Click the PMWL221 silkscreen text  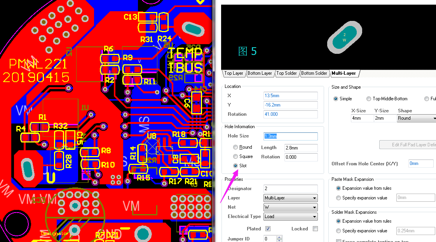click(38, 64)
